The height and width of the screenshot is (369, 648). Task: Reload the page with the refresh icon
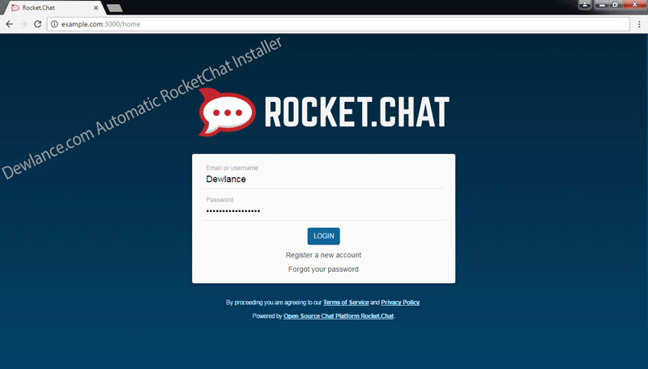pyautogui.click(x=37, y=24)
